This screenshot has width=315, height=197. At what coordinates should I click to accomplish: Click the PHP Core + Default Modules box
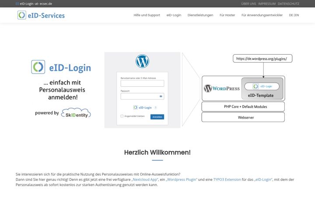[x=243, y=106]
